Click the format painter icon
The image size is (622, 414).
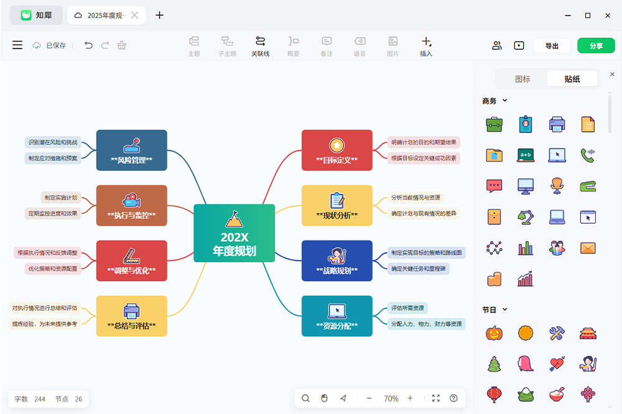[x=122, y=45]
